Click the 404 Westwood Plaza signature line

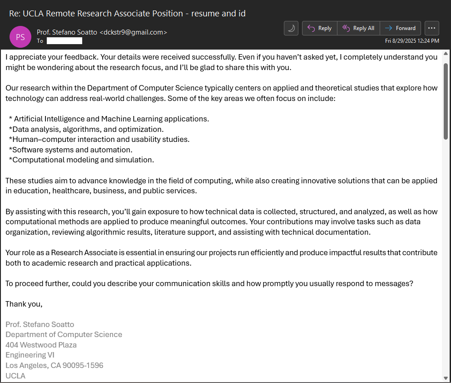[41, 345]
